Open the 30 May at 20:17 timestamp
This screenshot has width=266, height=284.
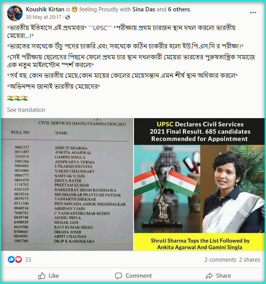tap(44, 17)
